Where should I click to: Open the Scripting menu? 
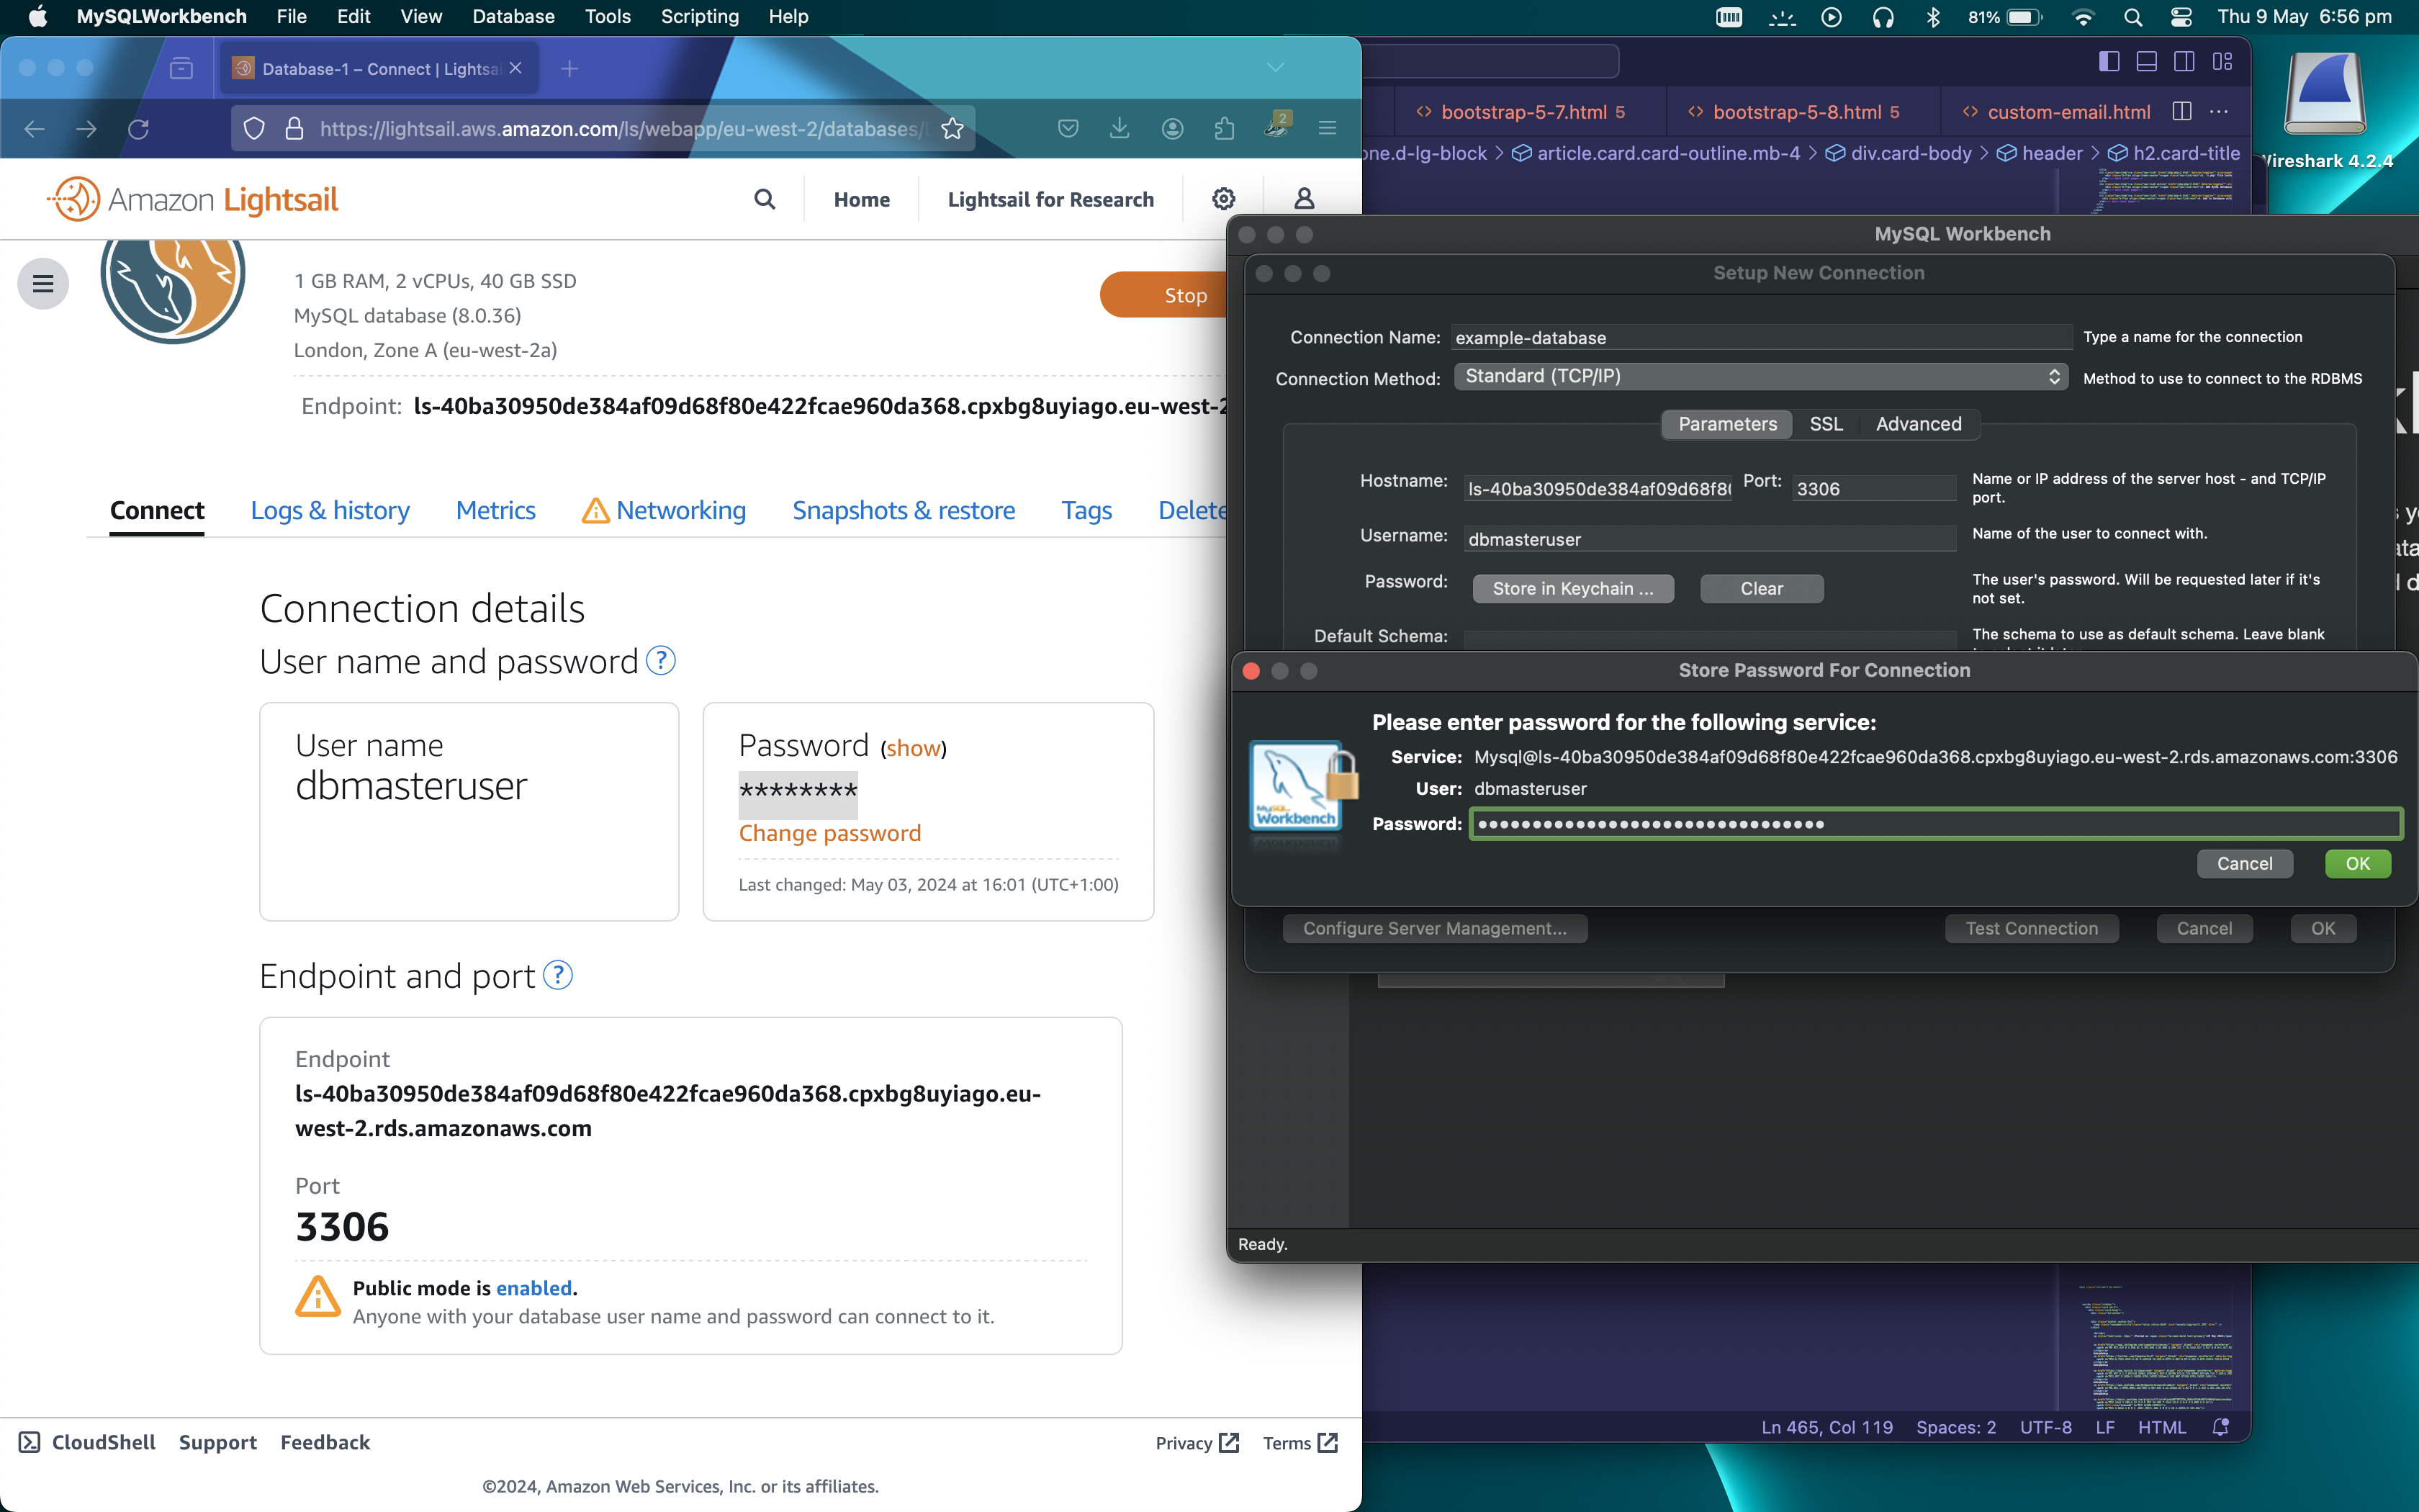[700, 17]
